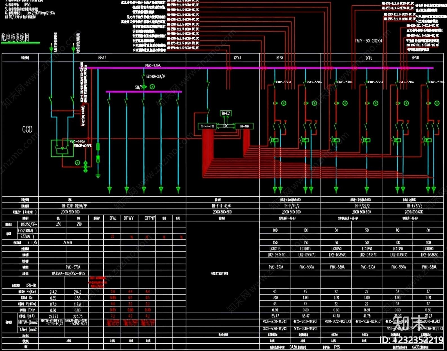
Task: Select the NHYJV-( )mm2 row label
Action: point(28,322)
